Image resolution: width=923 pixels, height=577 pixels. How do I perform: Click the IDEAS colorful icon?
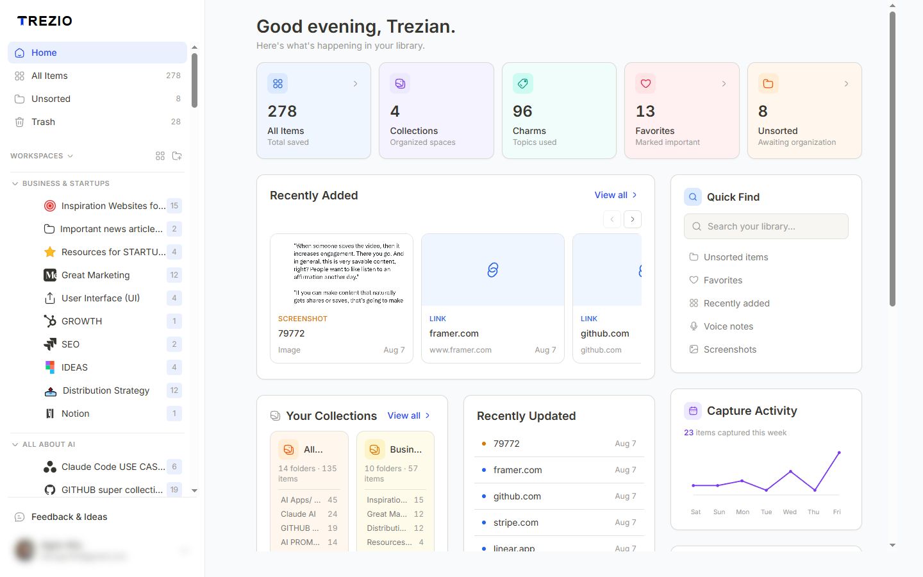pyautogui.click(x=50, y=367)
